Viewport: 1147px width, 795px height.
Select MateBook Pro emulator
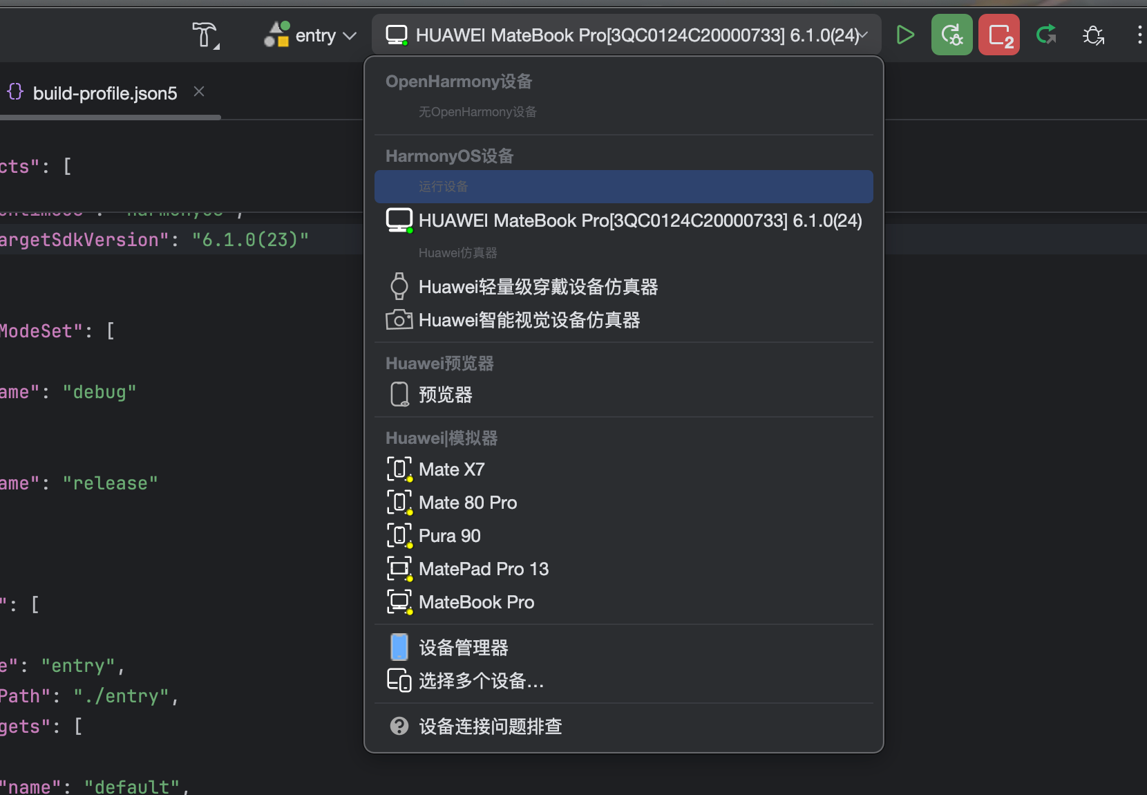(624, 601)
